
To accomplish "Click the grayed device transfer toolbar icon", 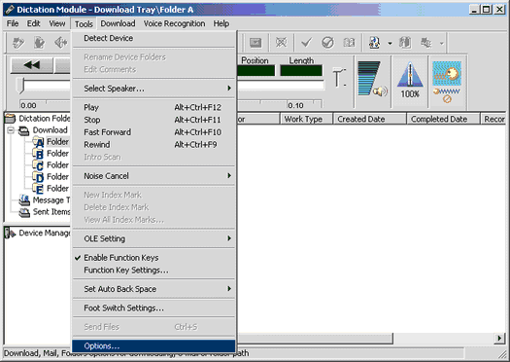I will pos(426,43).
